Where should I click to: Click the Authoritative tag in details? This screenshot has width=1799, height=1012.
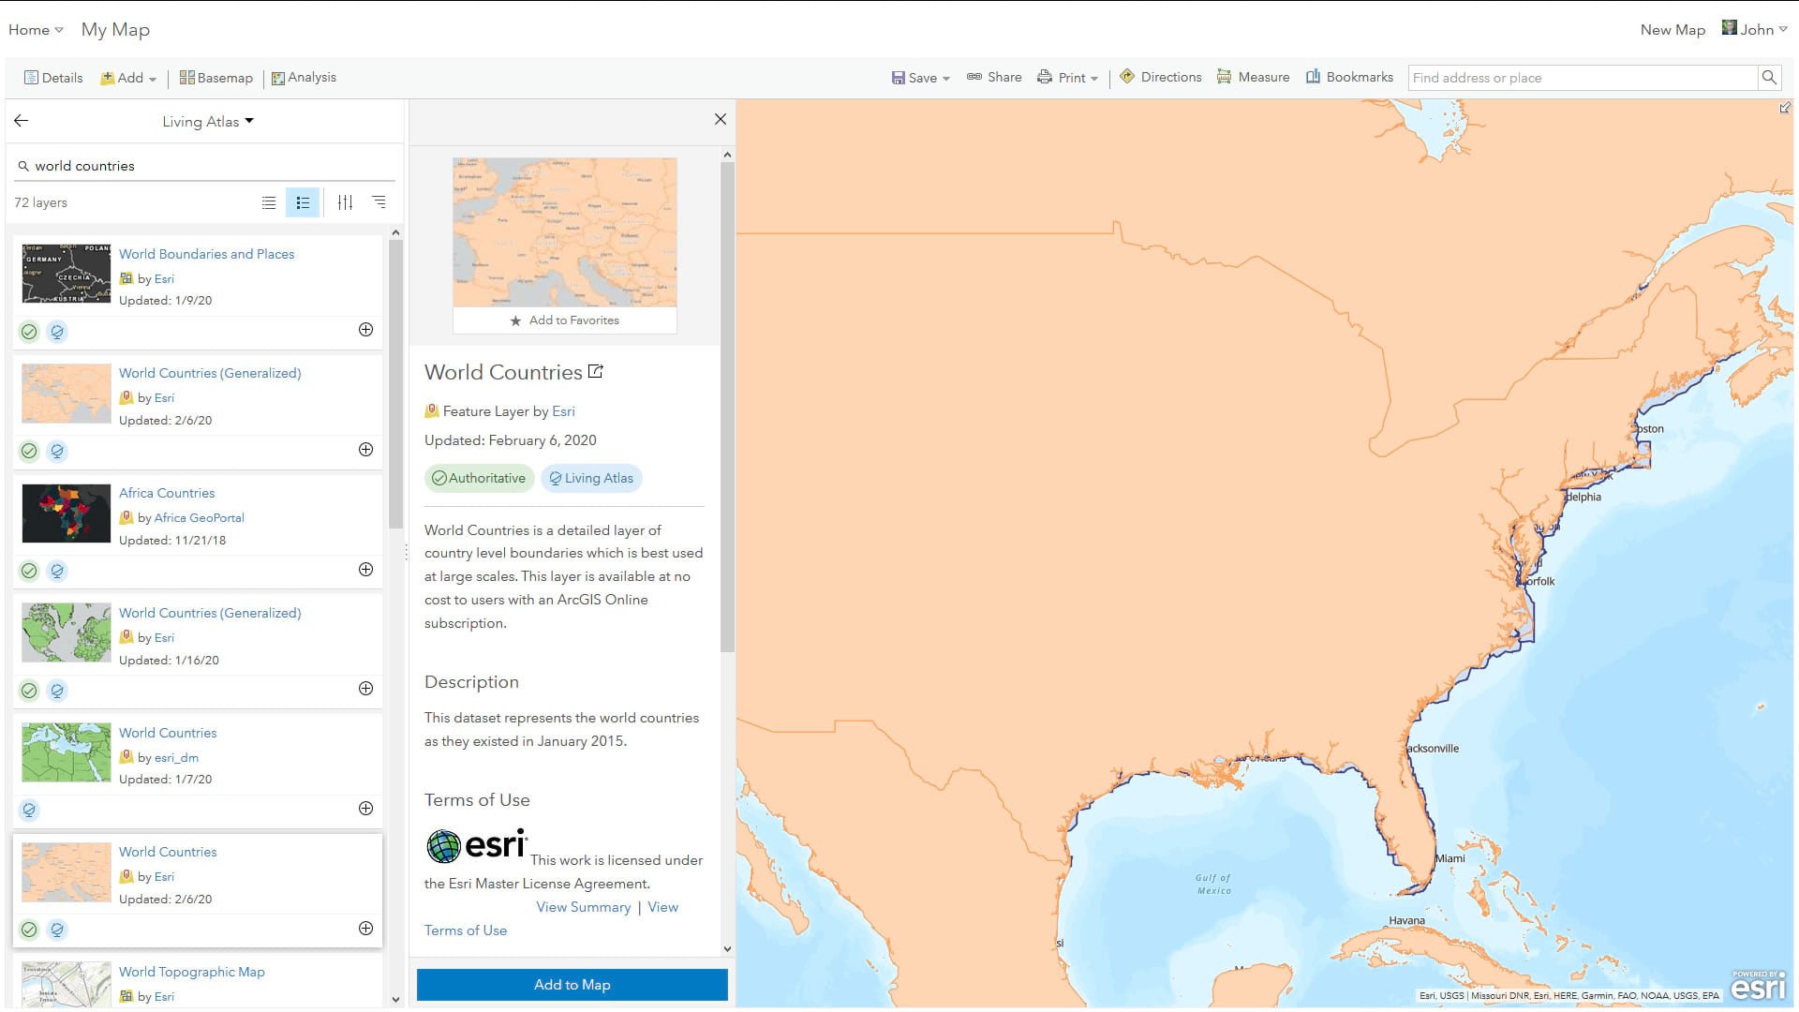[479, 479]
